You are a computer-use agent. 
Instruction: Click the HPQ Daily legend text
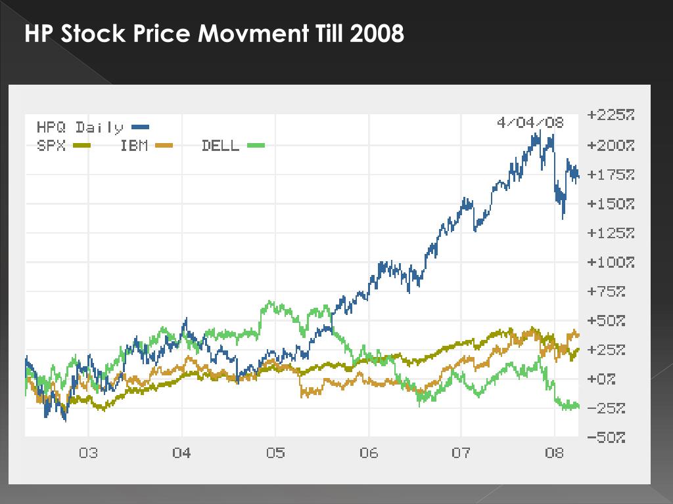80,128
